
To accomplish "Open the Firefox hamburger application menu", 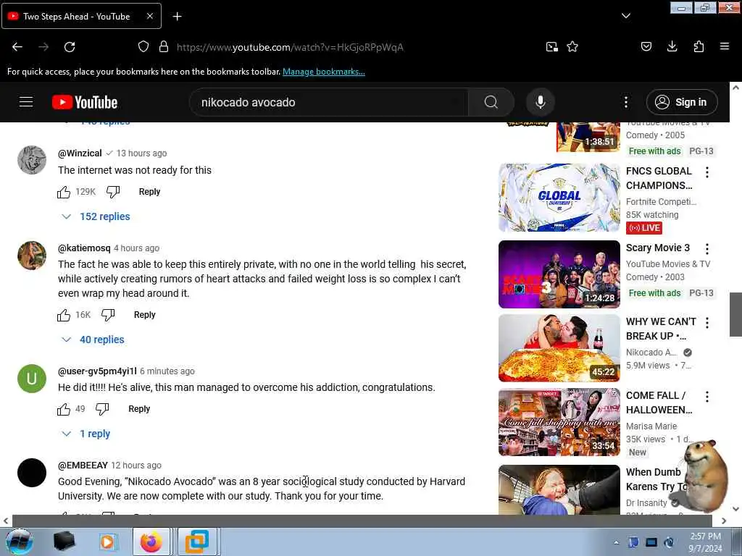I will tap(725, 47).
